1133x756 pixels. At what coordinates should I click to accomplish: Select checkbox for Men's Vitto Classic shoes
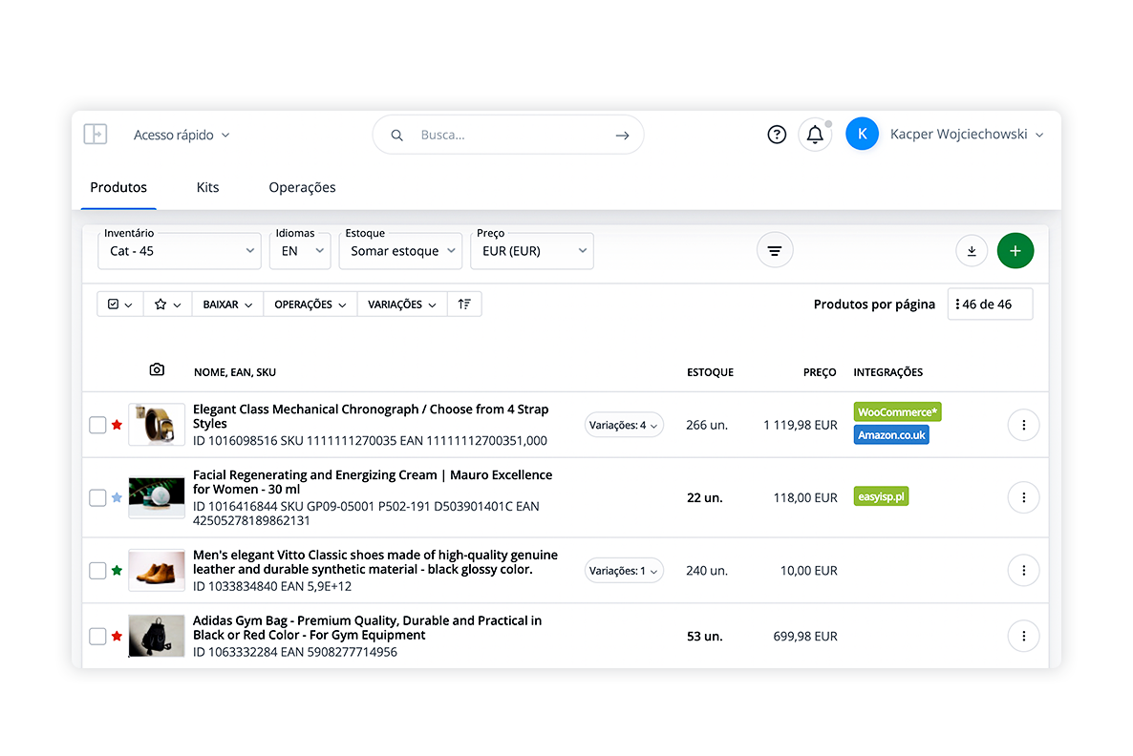coord(97,571)
